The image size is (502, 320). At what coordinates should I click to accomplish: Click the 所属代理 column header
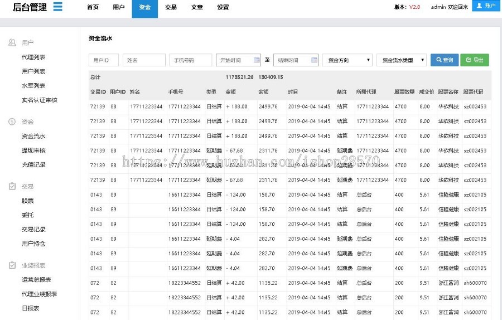click(366, 92)
